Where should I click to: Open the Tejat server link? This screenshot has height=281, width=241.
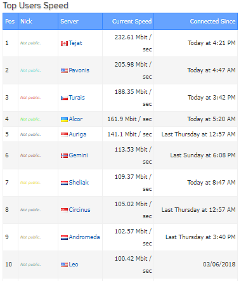75,43
